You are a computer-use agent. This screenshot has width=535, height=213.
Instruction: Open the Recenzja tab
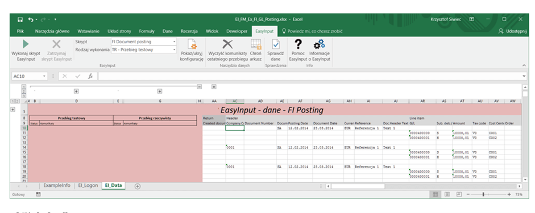pos(189,31)
